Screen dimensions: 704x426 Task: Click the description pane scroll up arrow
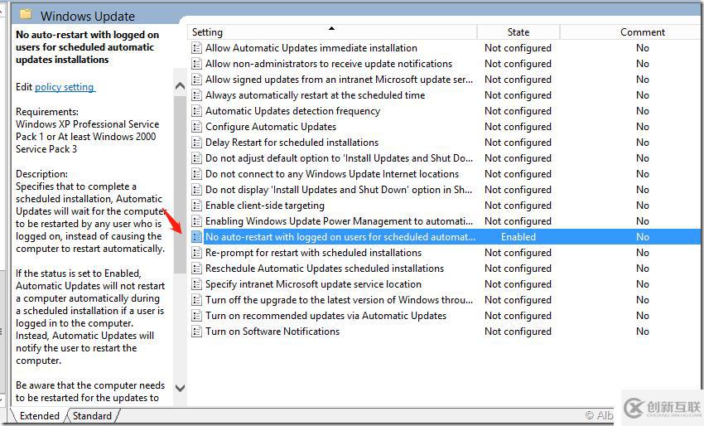[x=180, y=86]
